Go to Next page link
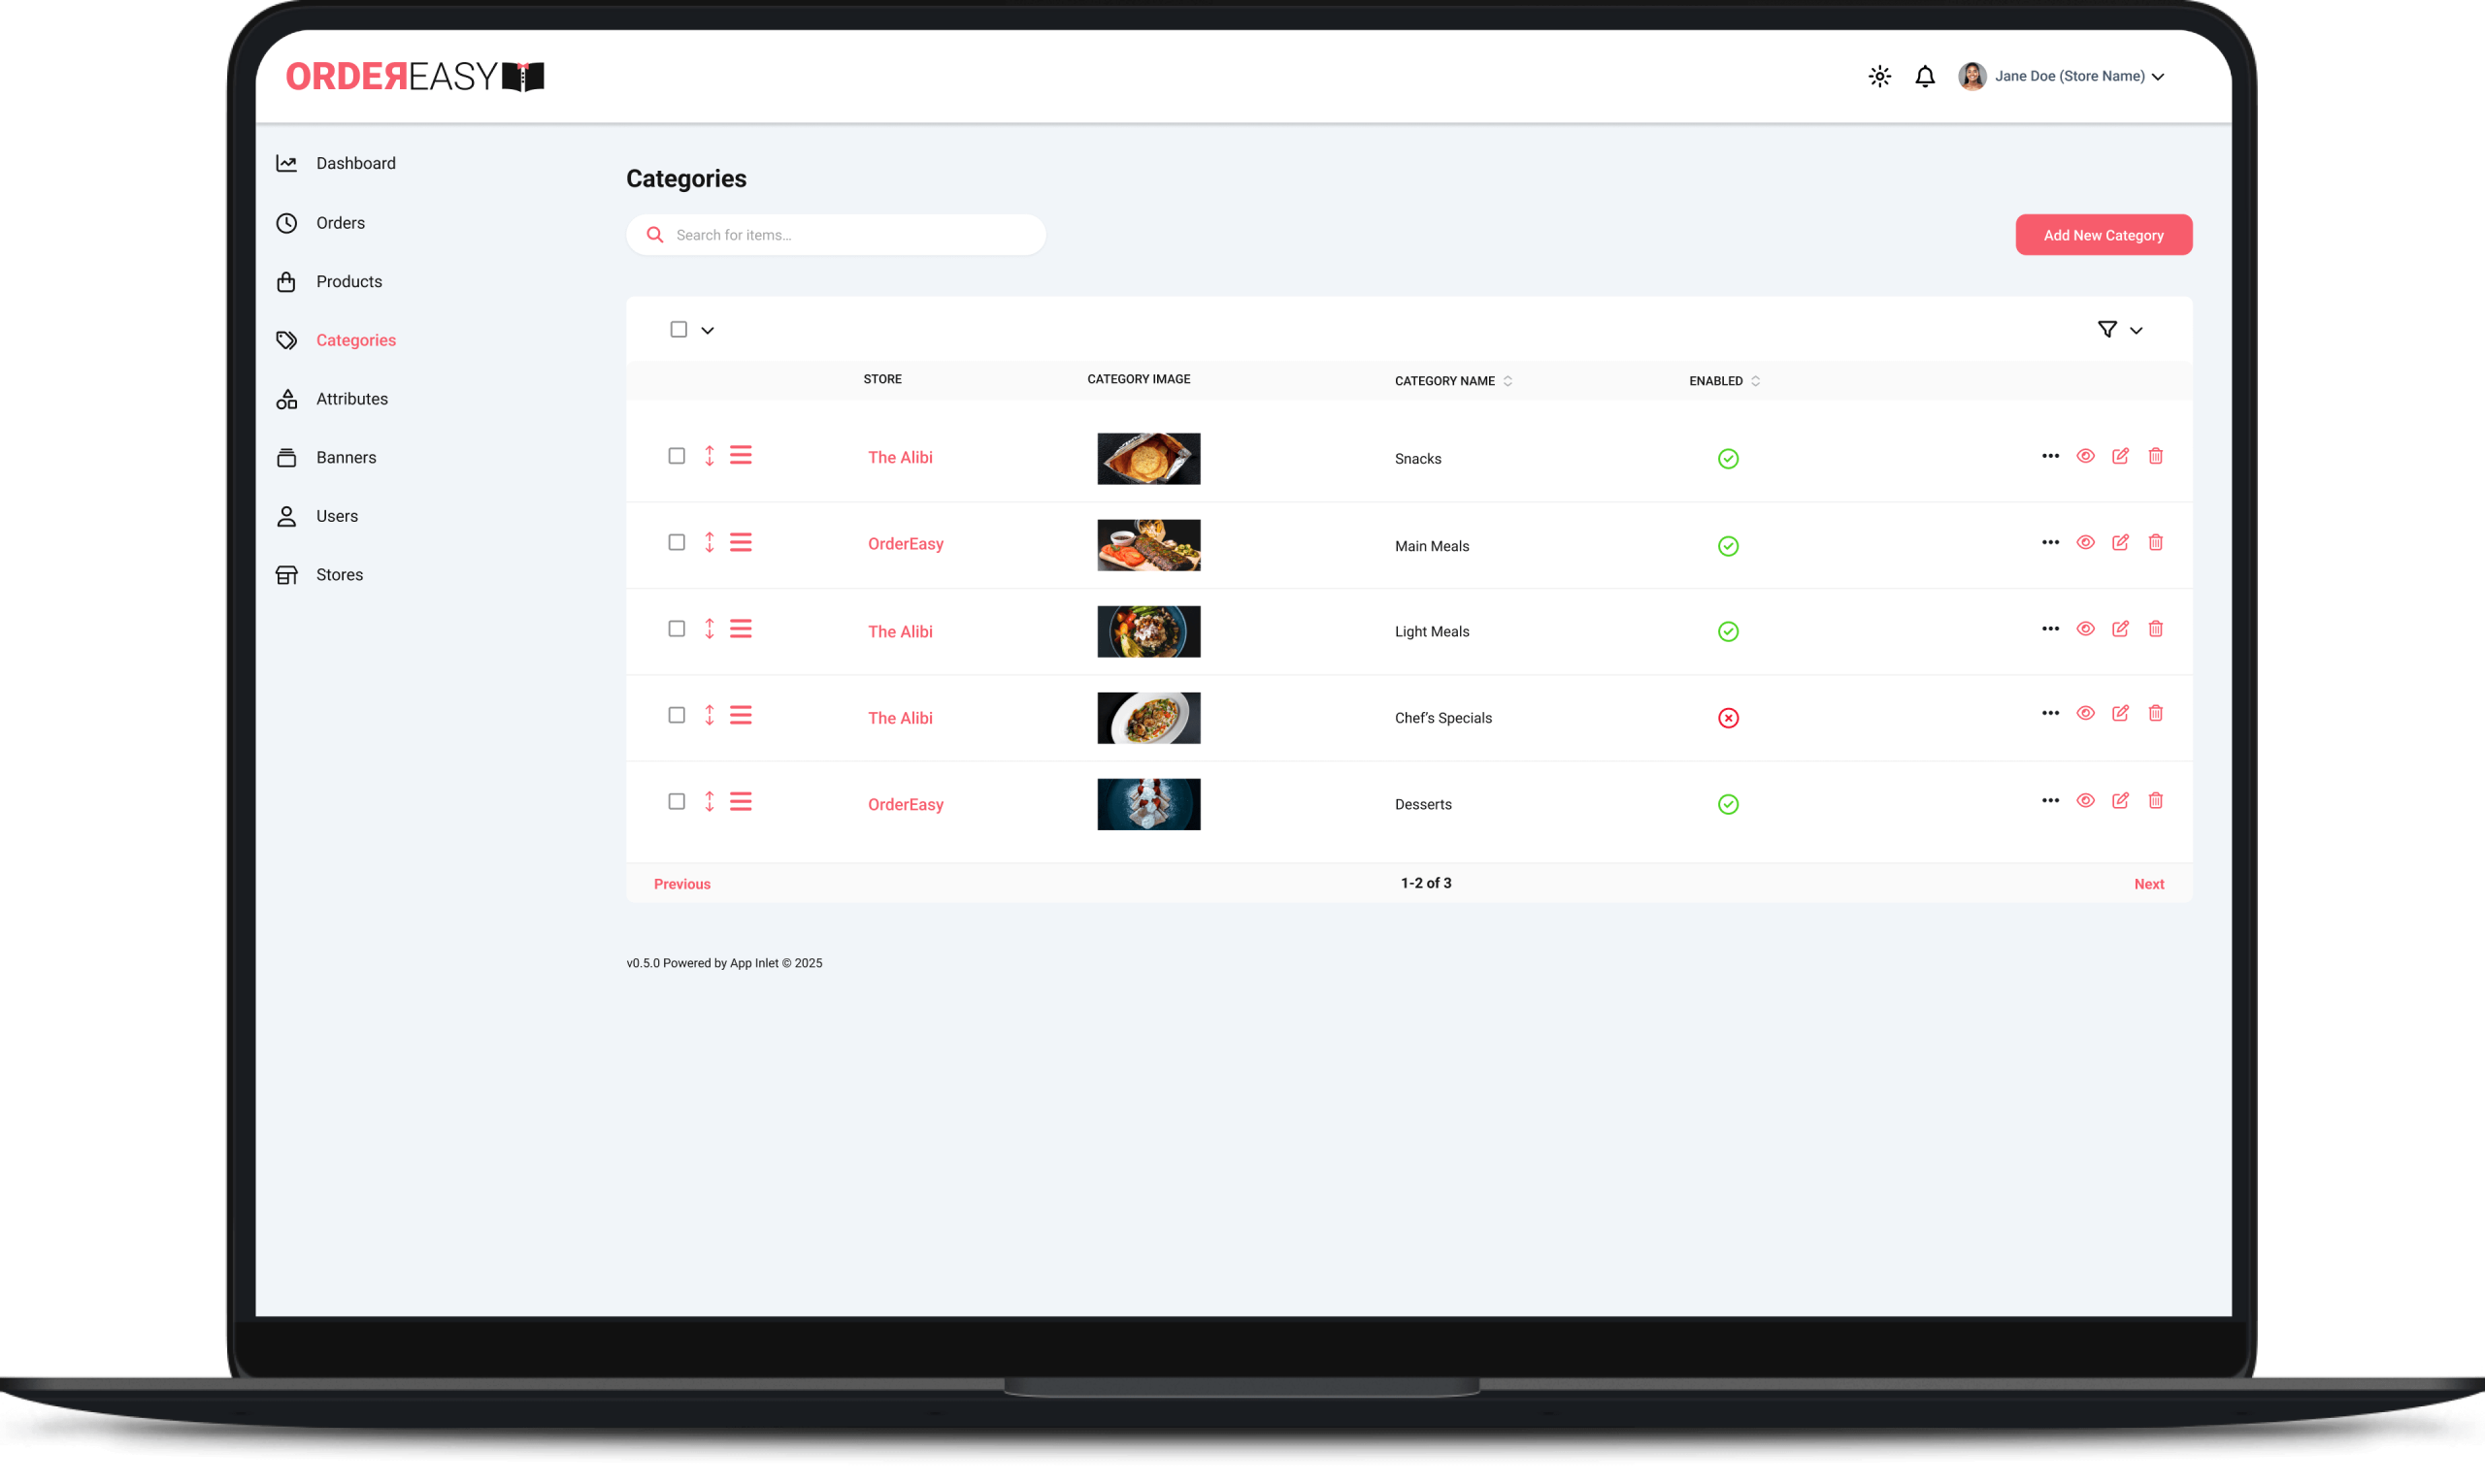 pos(2148,884)
